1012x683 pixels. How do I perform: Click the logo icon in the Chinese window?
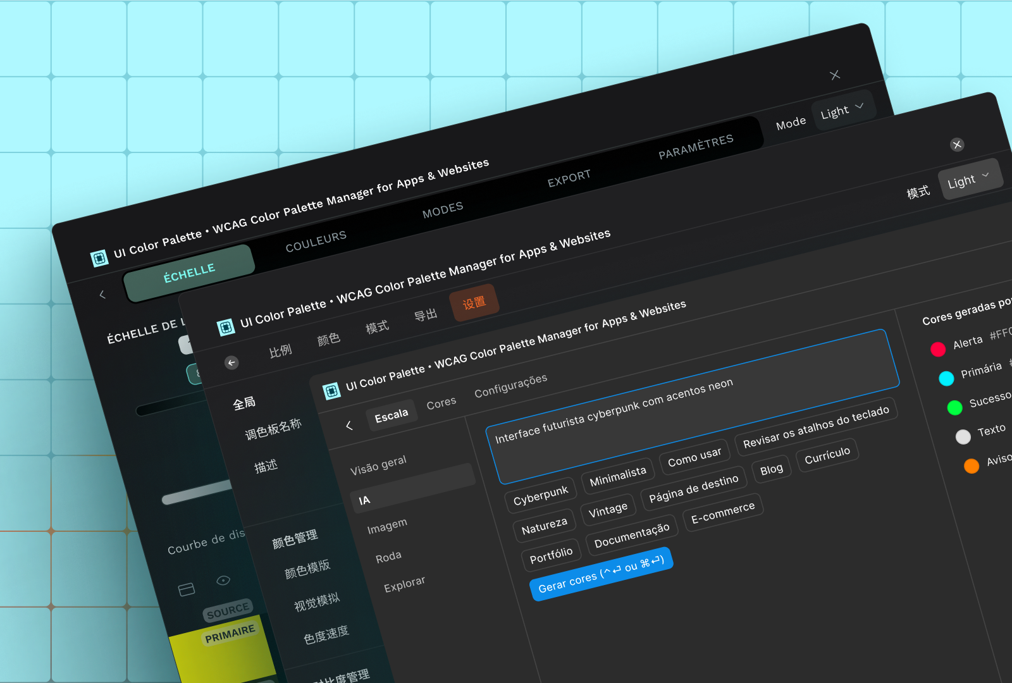point(226,328)
